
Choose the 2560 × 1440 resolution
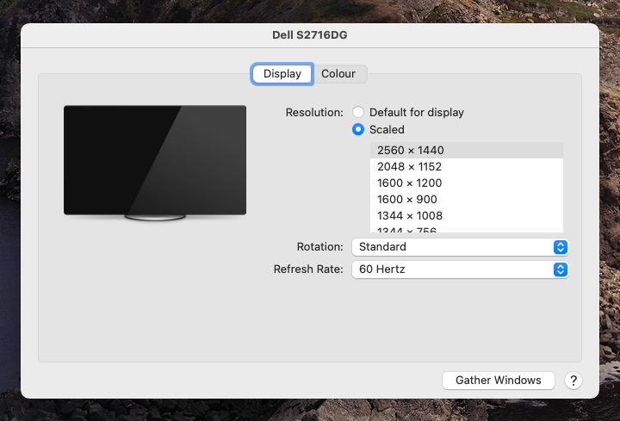click(x=467, y=150)
